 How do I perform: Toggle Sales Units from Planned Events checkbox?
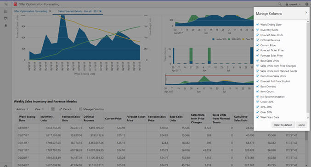[x=257, y=71]
